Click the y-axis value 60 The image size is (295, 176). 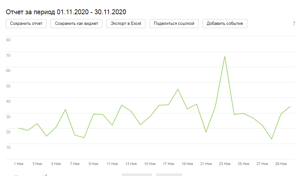[8, 71]
